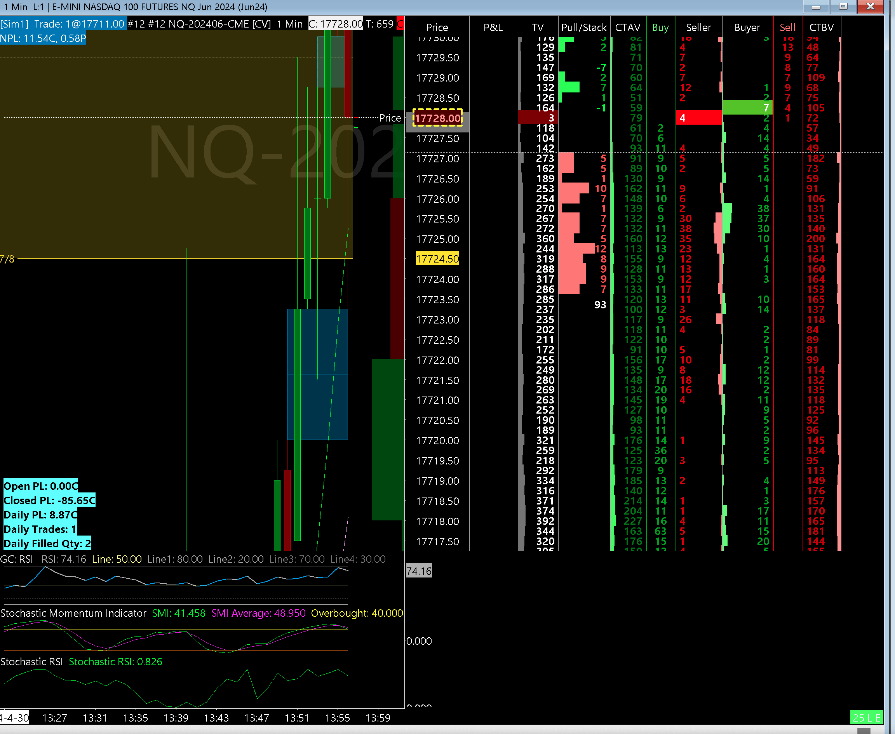Click the red Seller cell showing 4

(698, 118)
